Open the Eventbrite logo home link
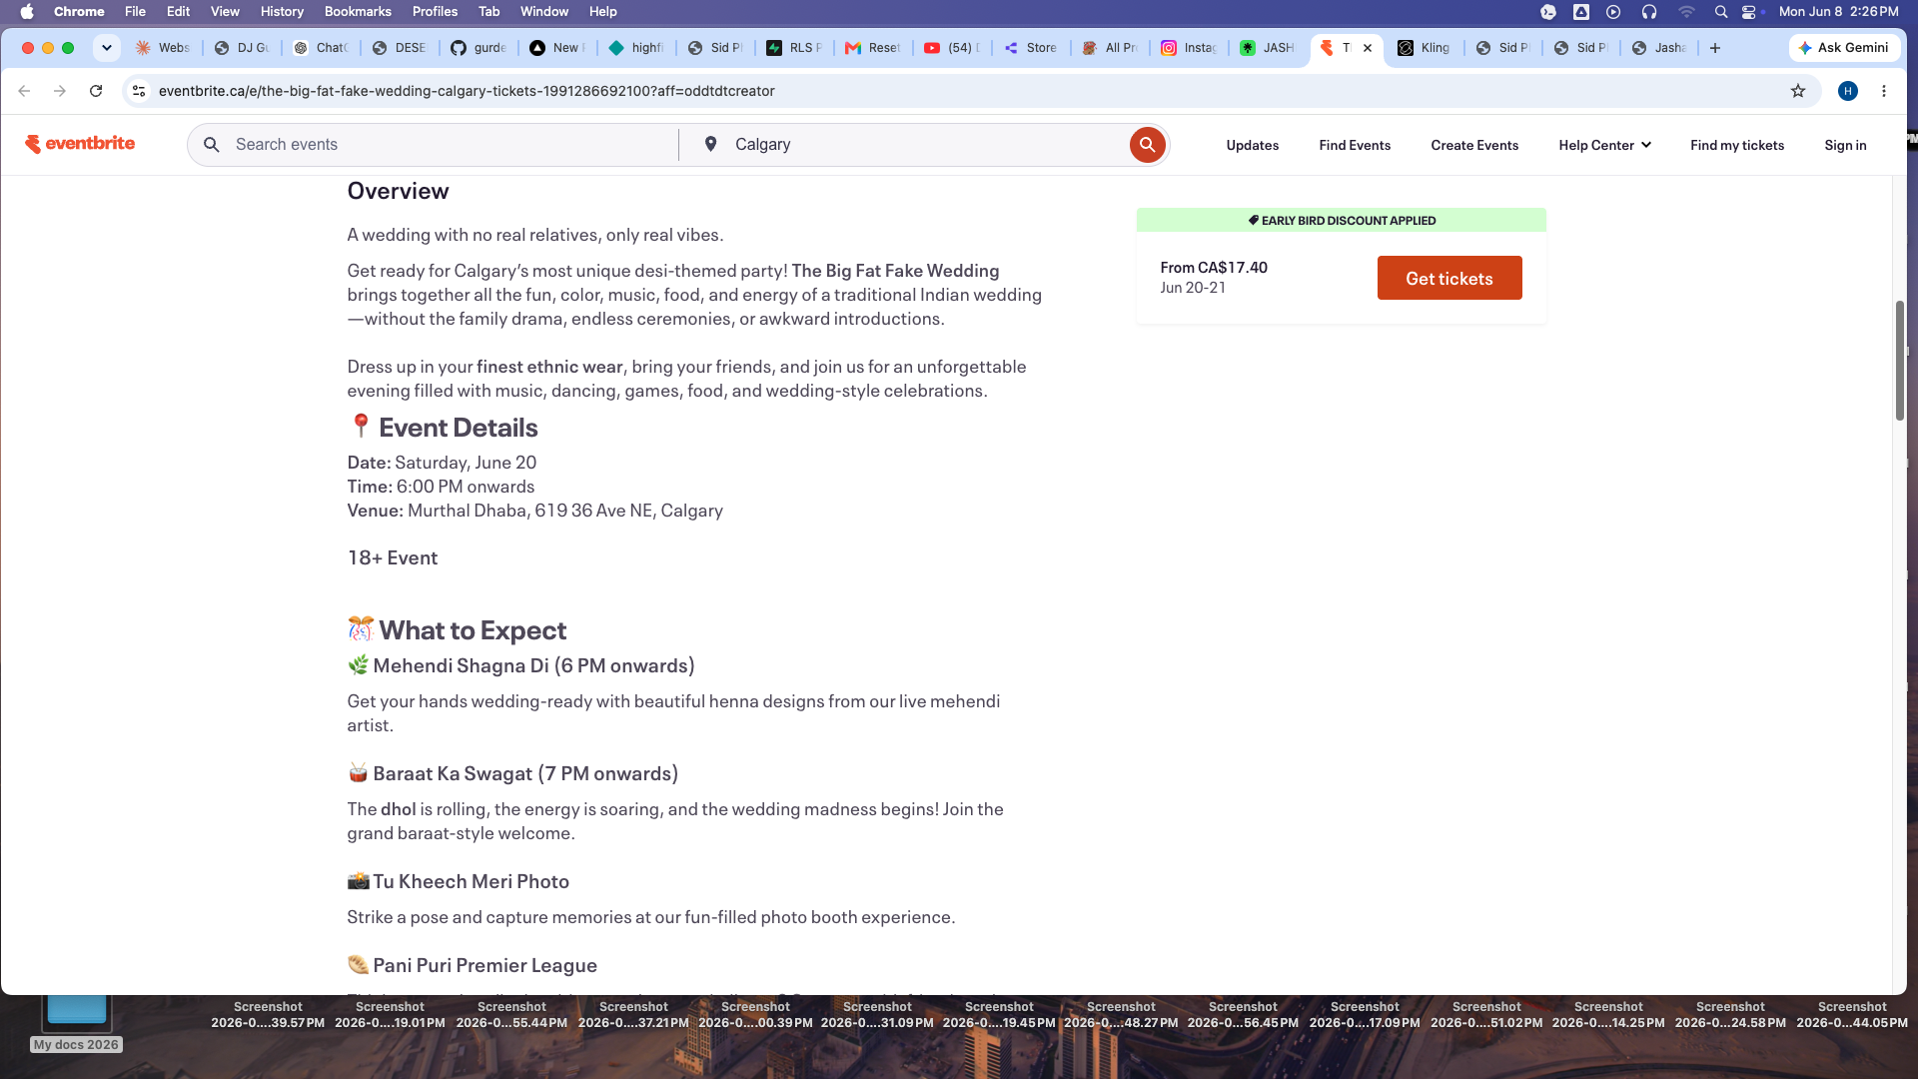 [x=80, y=144]
